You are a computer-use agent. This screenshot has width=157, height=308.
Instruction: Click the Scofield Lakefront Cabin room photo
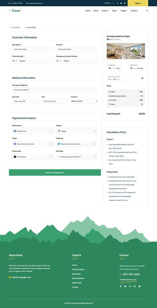point(126,51)
